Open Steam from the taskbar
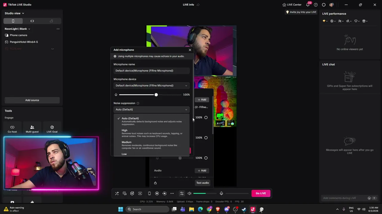 pyautogui.click(x=244, y=209)
